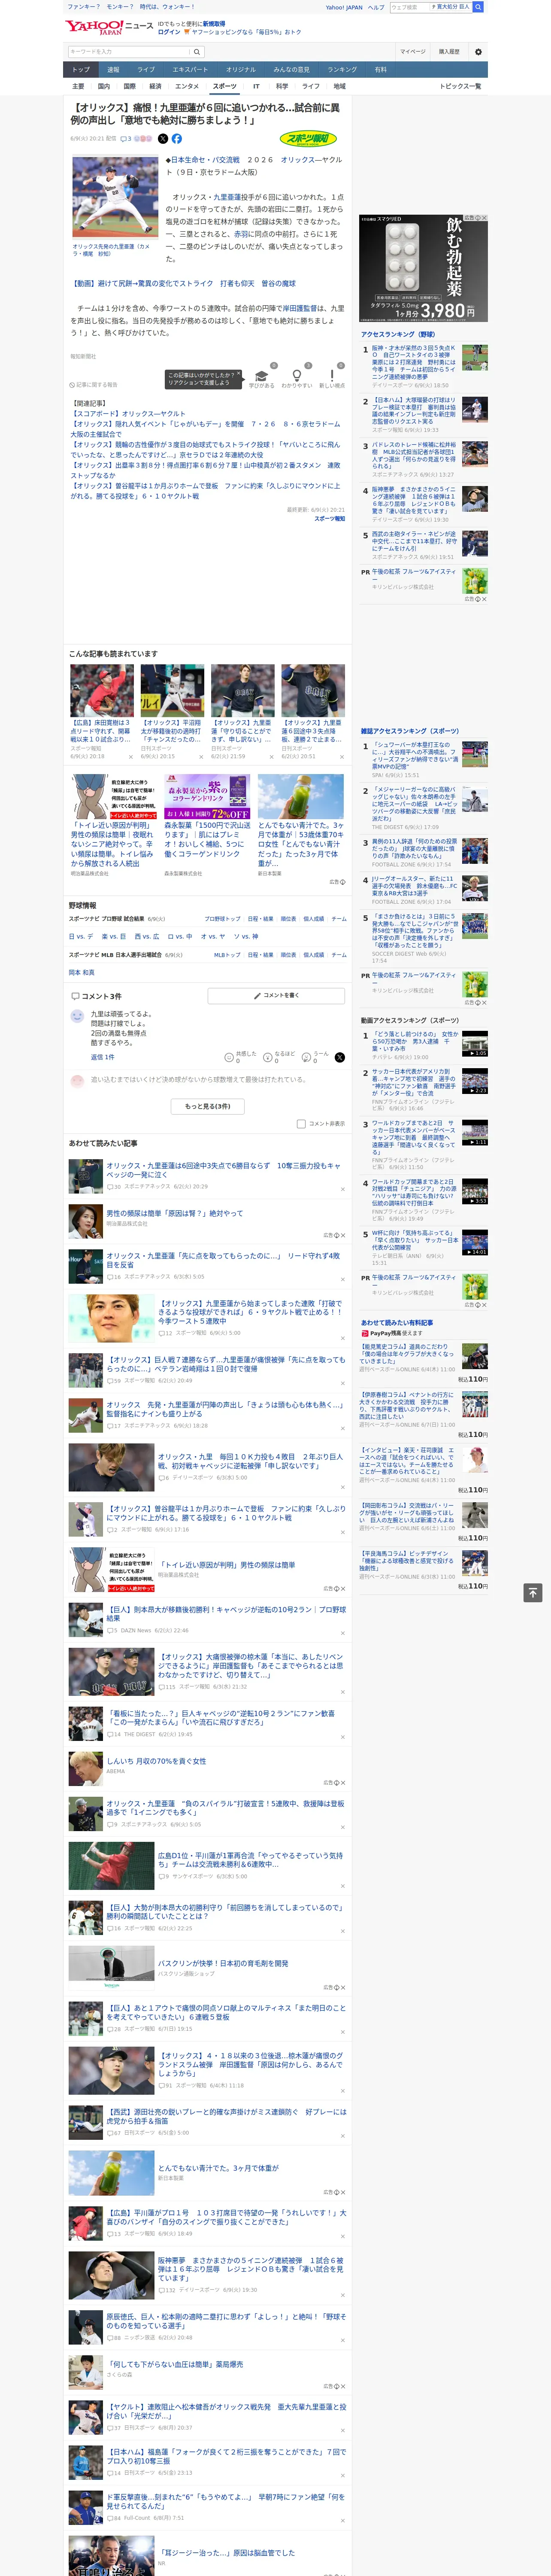Submit the top web search button
The height and width of the screenshot is (2576, 551).
pos(478,7)
